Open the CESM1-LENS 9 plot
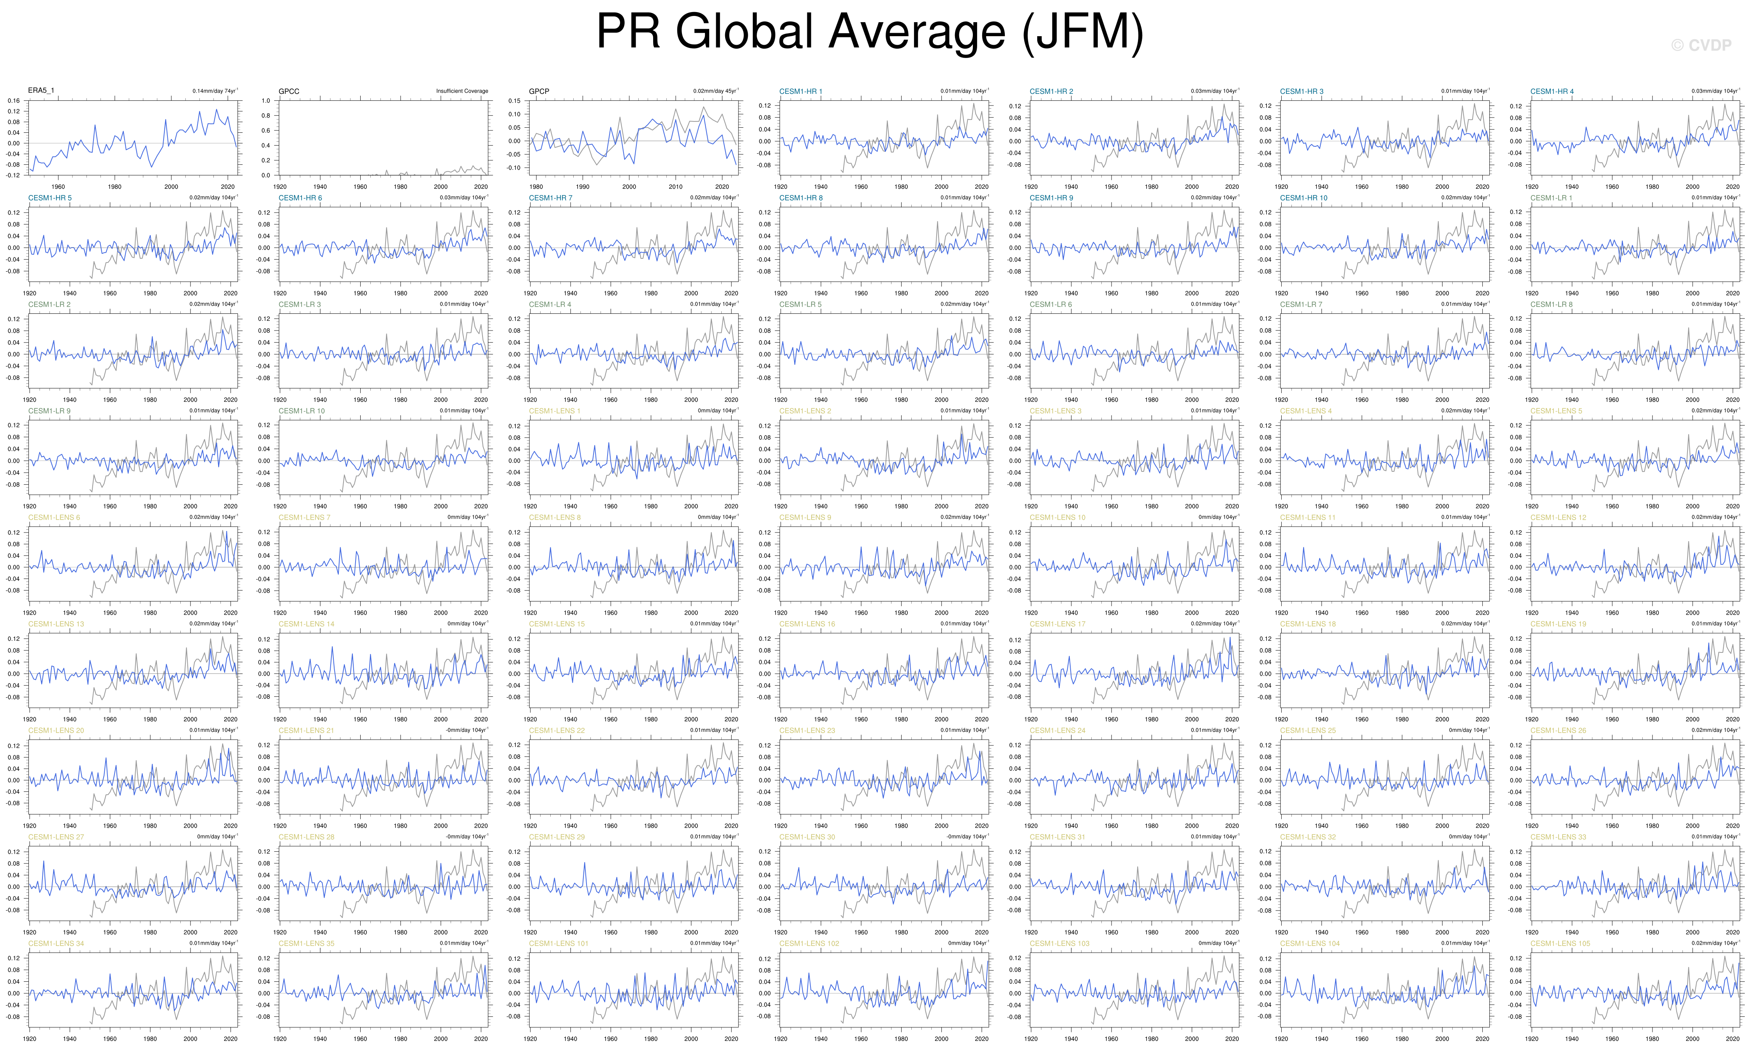This screenshot has width=1751, height=1053. pos(884,563)
